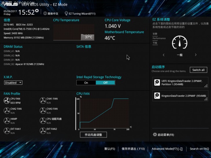This screenshot has height=158, width=211.
Task: Click the DIMM_B2 Apacer 8192MB entry
Action: (x=24, y=64)
